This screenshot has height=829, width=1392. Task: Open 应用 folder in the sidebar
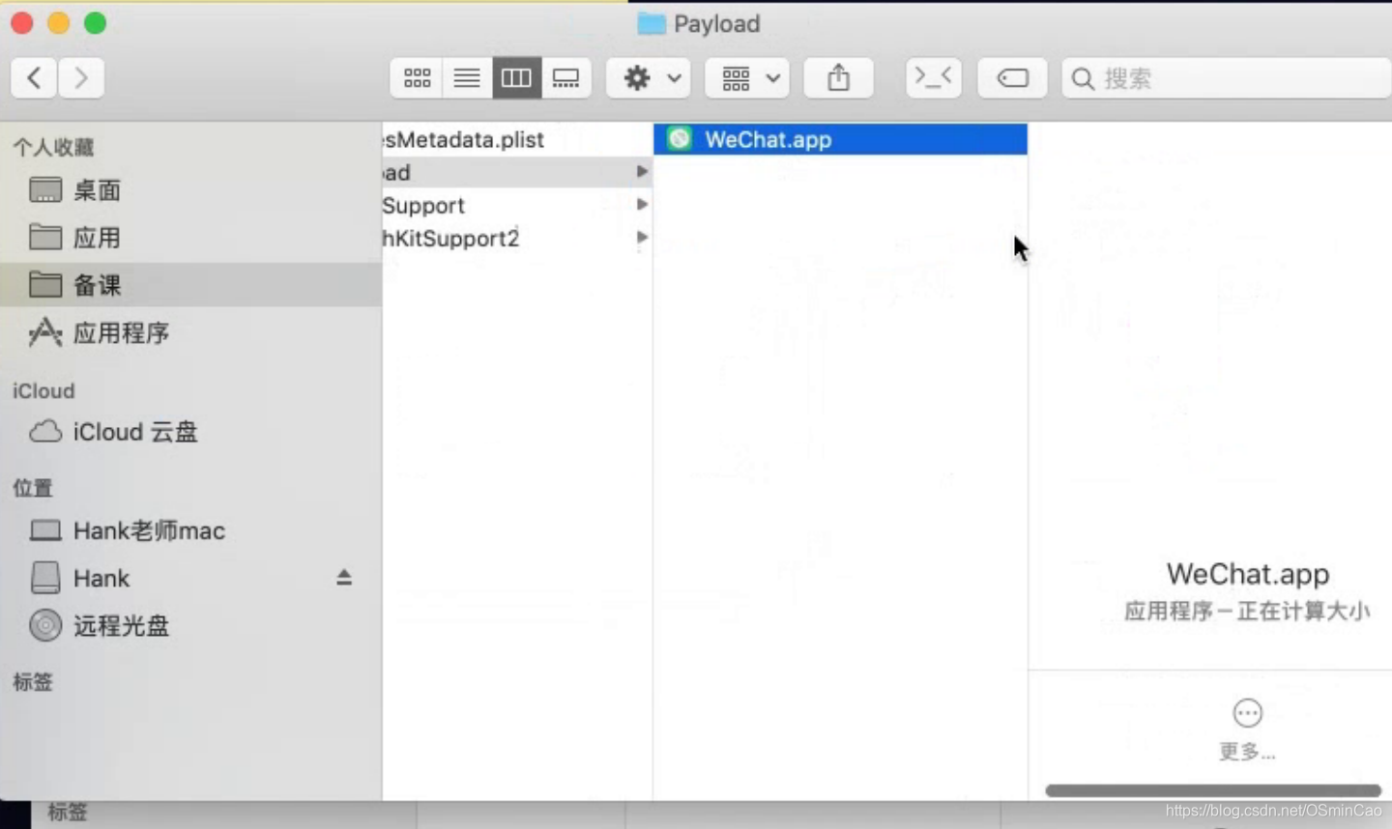coord(191,238)
